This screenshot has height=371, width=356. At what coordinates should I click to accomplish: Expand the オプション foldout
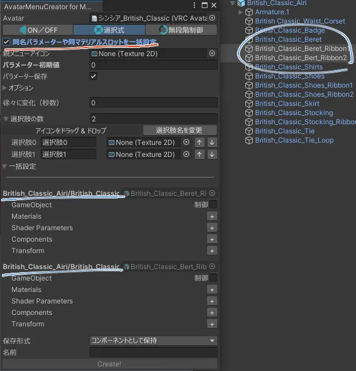[5, 88]
